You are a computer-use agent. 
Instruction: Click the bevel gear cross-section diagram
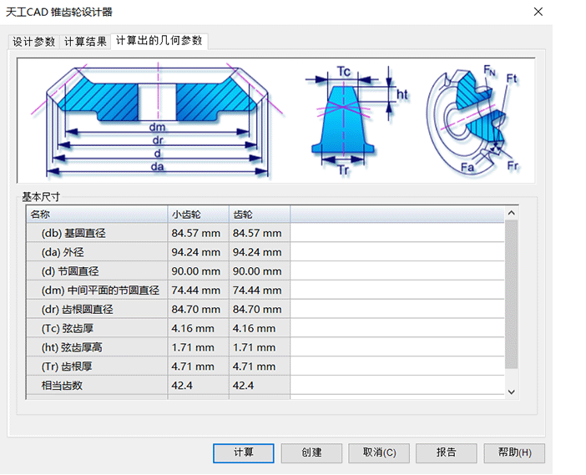tap(157, 120)
